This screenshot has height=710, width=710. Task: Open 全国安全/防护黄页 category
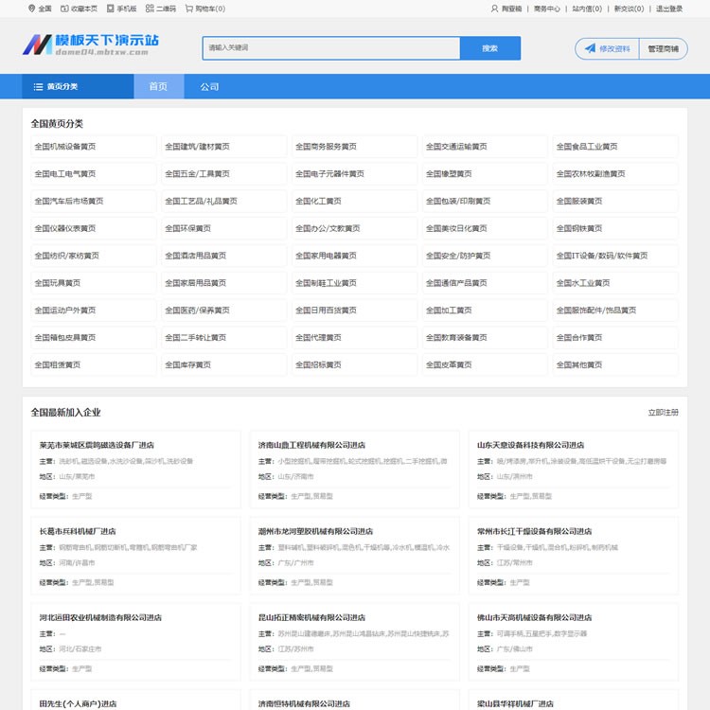pyautogui.click(x=485, y=256)
